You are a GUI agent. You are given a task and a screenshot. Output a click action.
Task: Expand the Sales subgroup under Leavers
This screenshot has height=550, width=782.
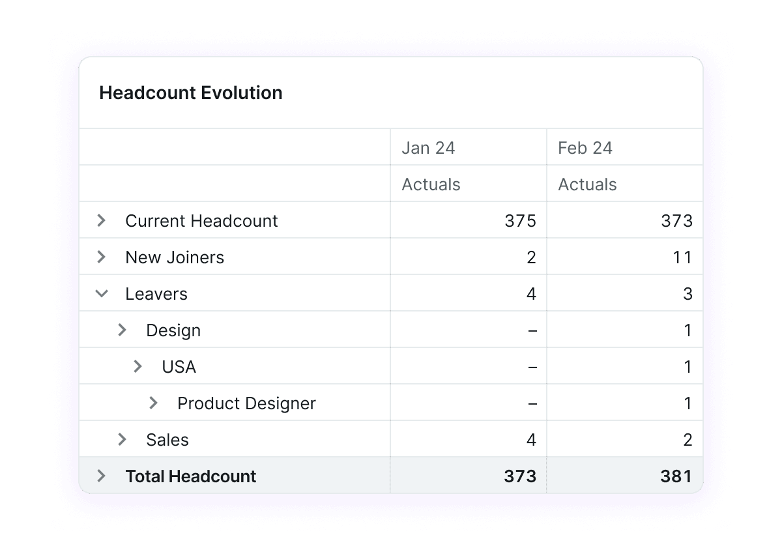[x=122, y=439]
